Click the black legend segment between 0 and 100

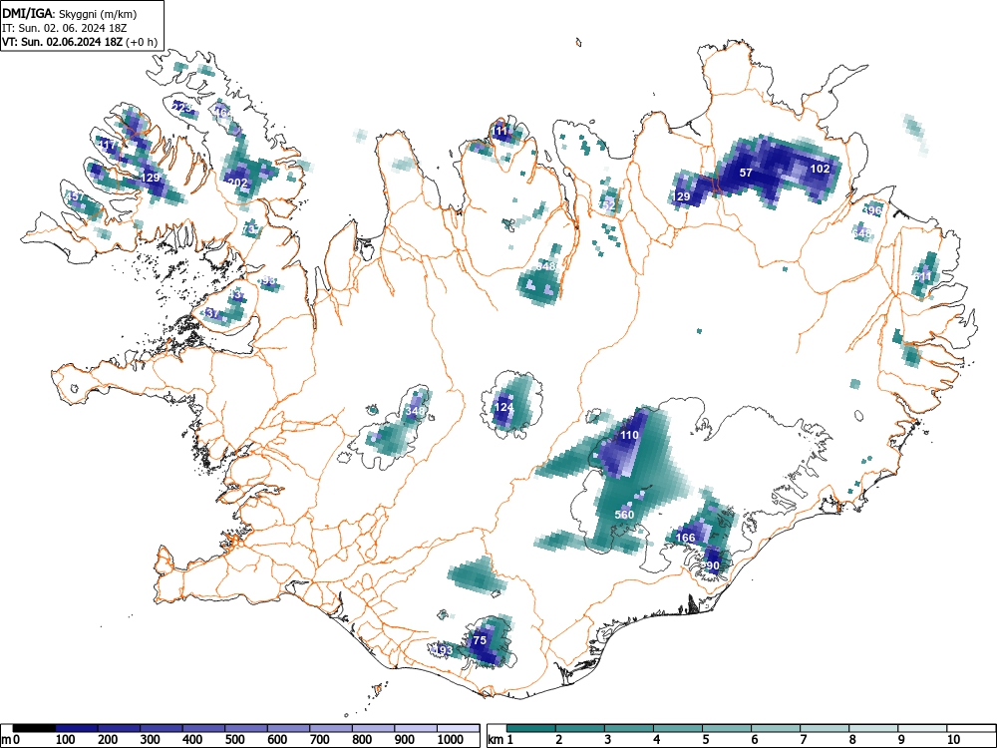[34, 728]
